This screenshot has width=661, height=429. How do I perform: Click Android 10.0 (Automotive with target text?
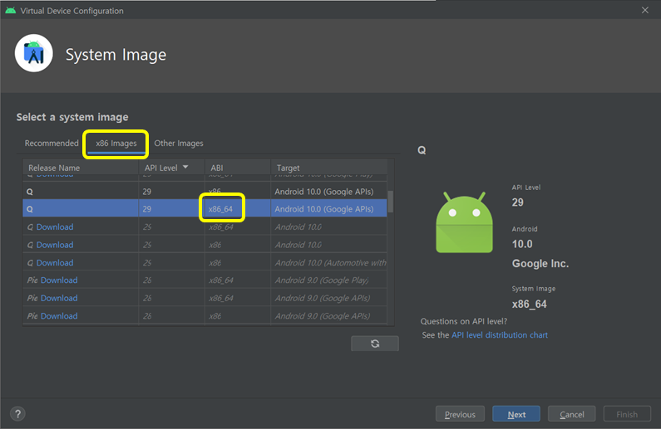pos(331,263)
